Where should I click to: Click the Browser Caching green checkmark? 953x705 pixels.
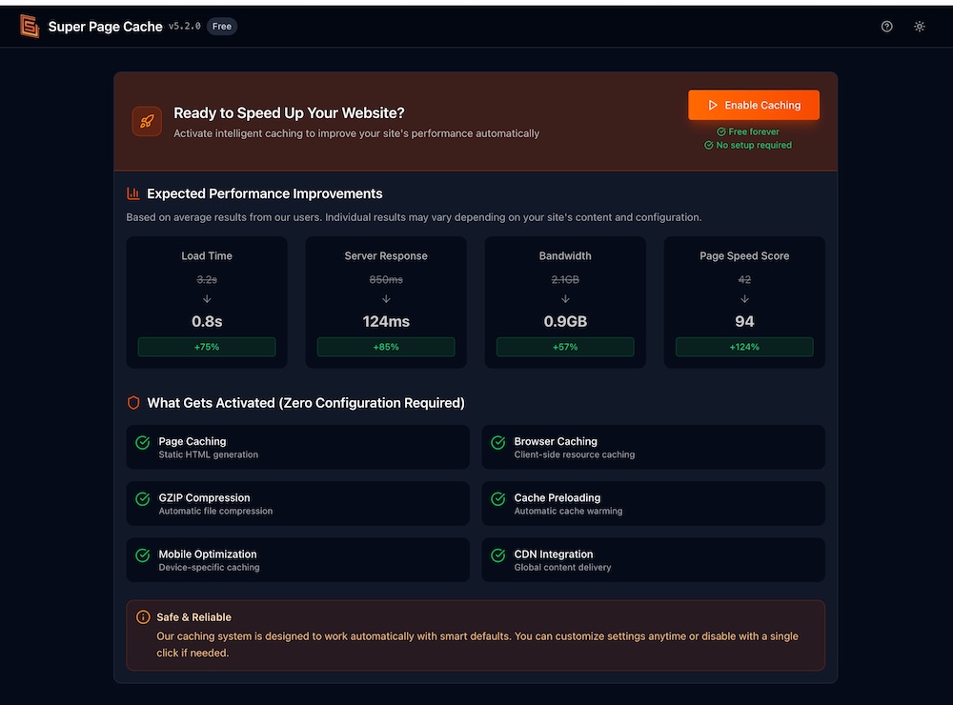[x=497, y=443]
